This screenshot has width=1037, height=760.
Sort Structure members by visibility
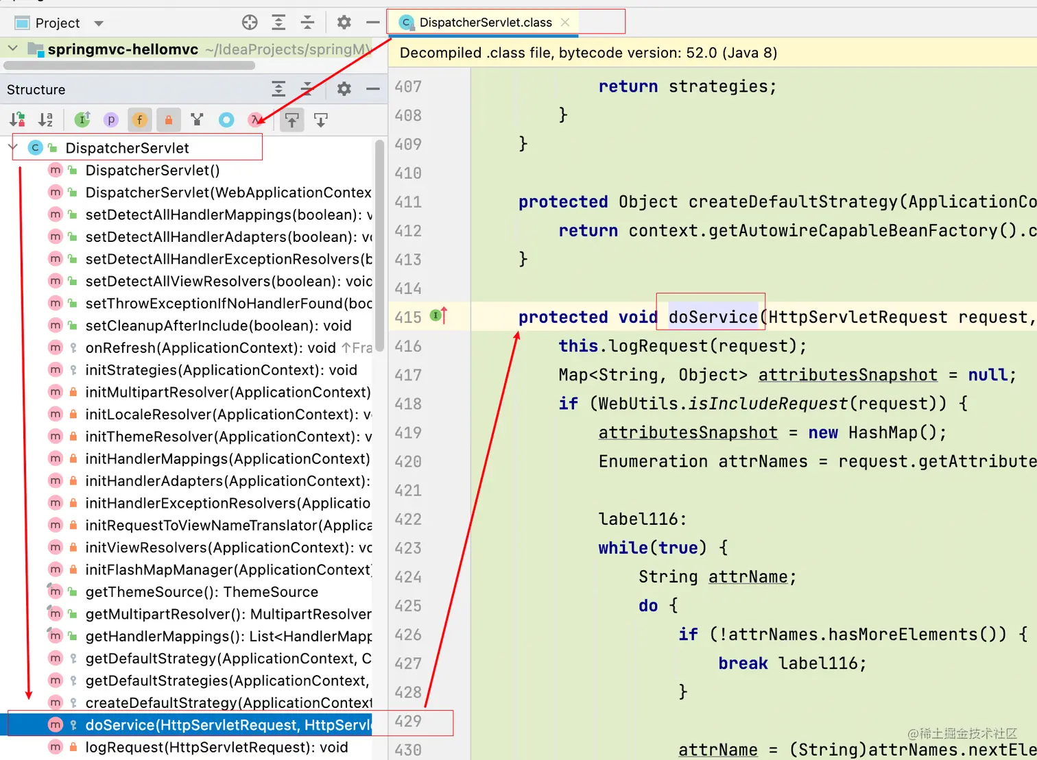pyautogui.click(x=18, y=120)
